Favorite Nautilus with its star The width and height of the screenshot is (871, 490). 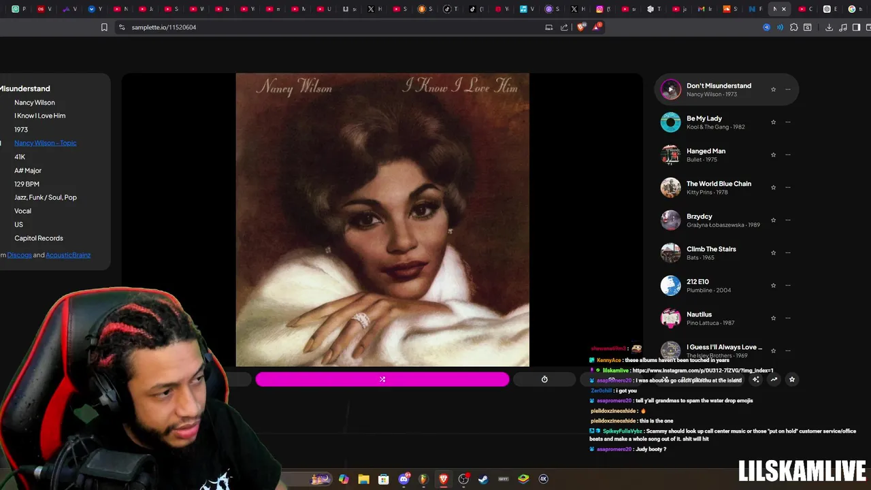coord(773,318)
